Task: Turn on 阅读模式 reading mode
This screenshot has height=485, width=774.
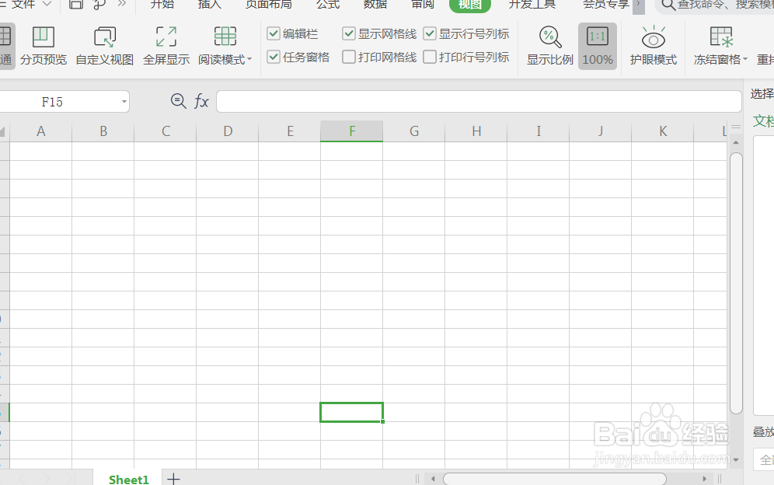Action: point(225,47)
